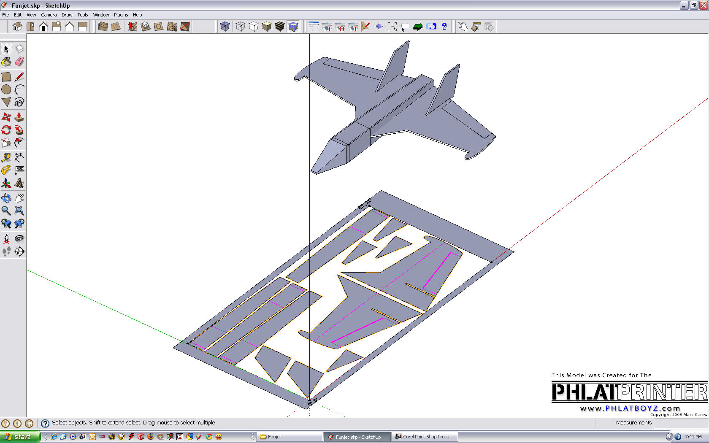709x443 pixels.
Task: Choose the Tape Measure tool
Action: [6, 157]
